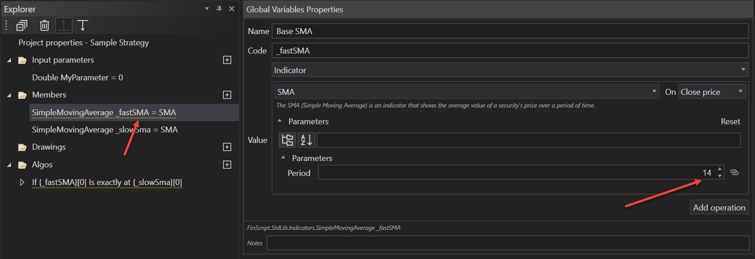Increase Period value with up arrow

pos(720,170)
